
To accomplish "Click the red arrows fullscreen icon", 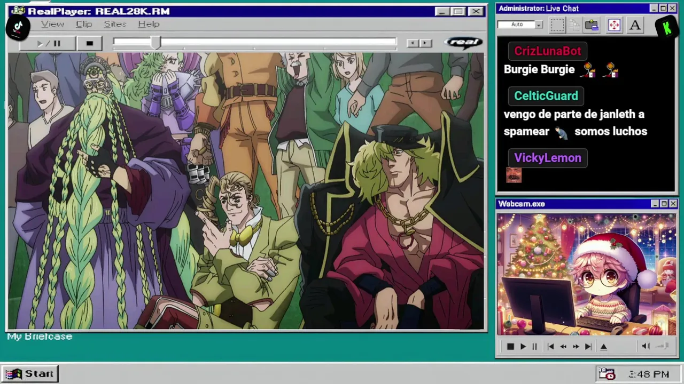I will pyautogui.click(x=614, y=25).
